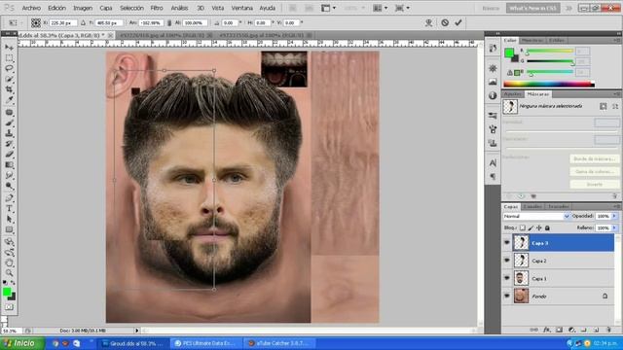Open the blend mode Normal dropdown
The height and width of the screenshot is (350, 623).
coord(536,216)
